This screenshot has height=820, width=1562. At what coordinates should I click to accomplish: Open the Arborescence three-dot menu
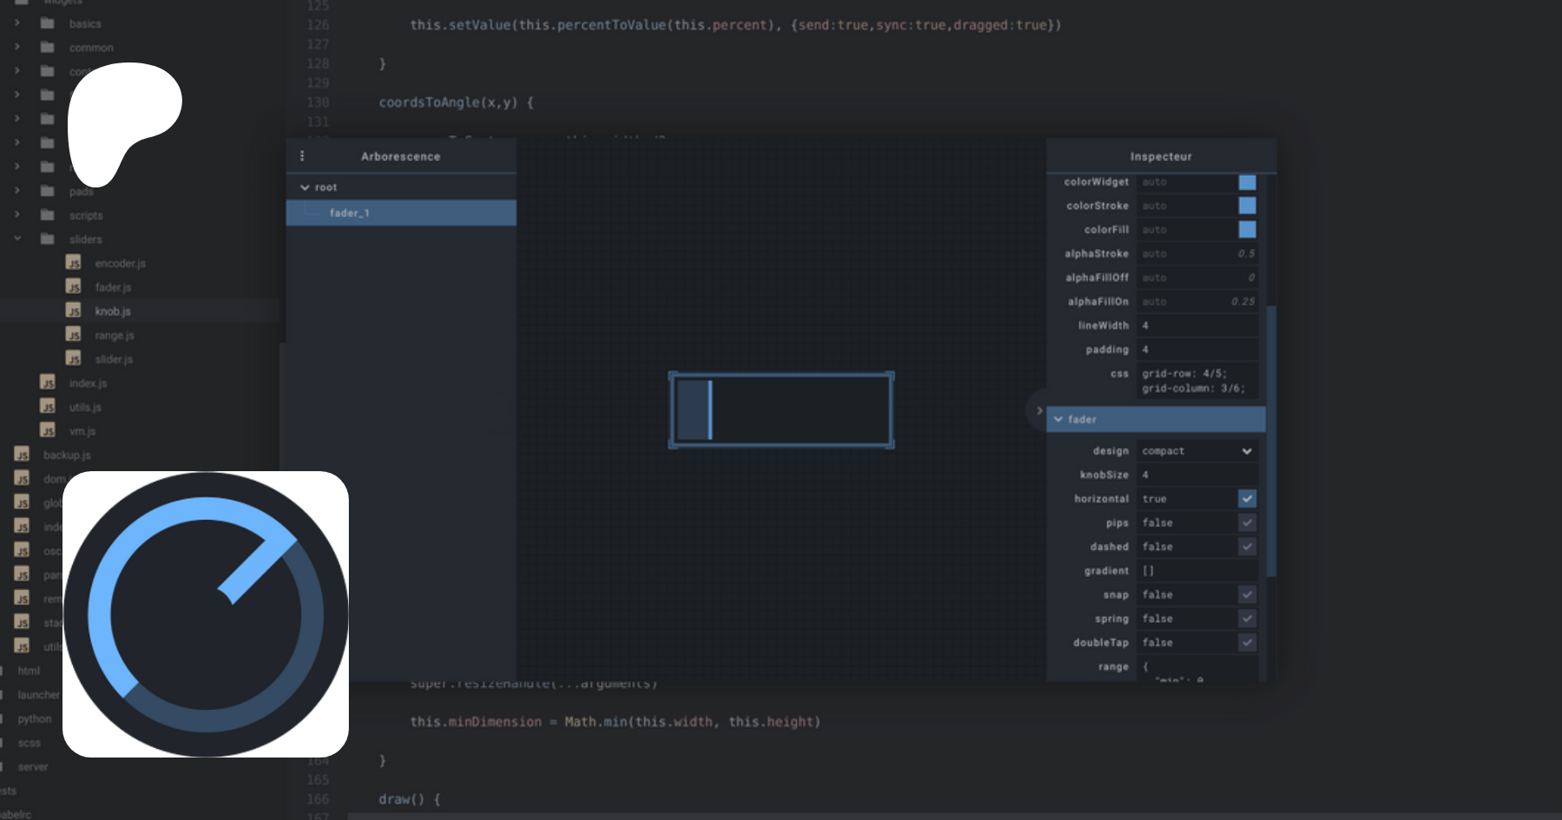pos(302,156)
